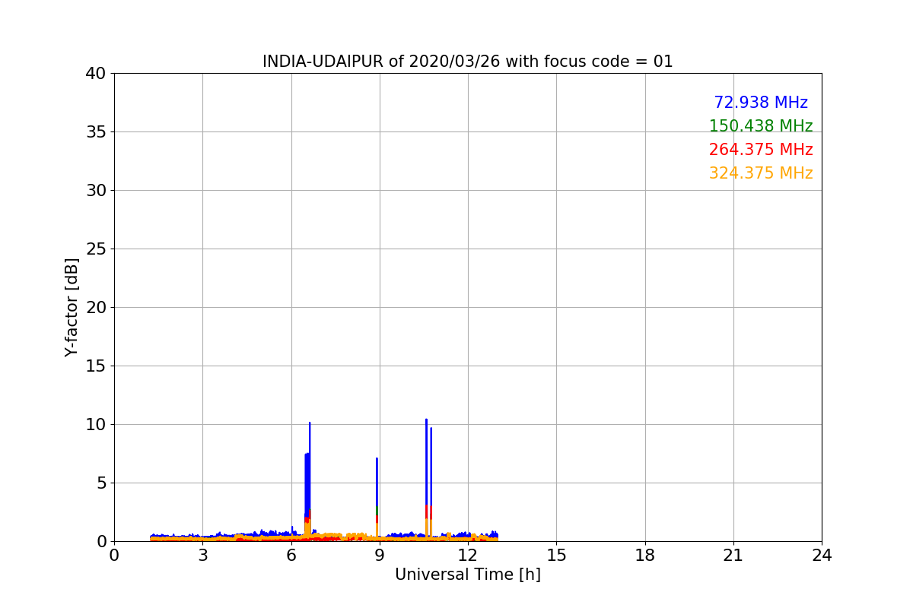Click the chart title INDIA-UDAIPUR of 2020/03/26
The height and width of the screenshot is (608, 913).
468,62
